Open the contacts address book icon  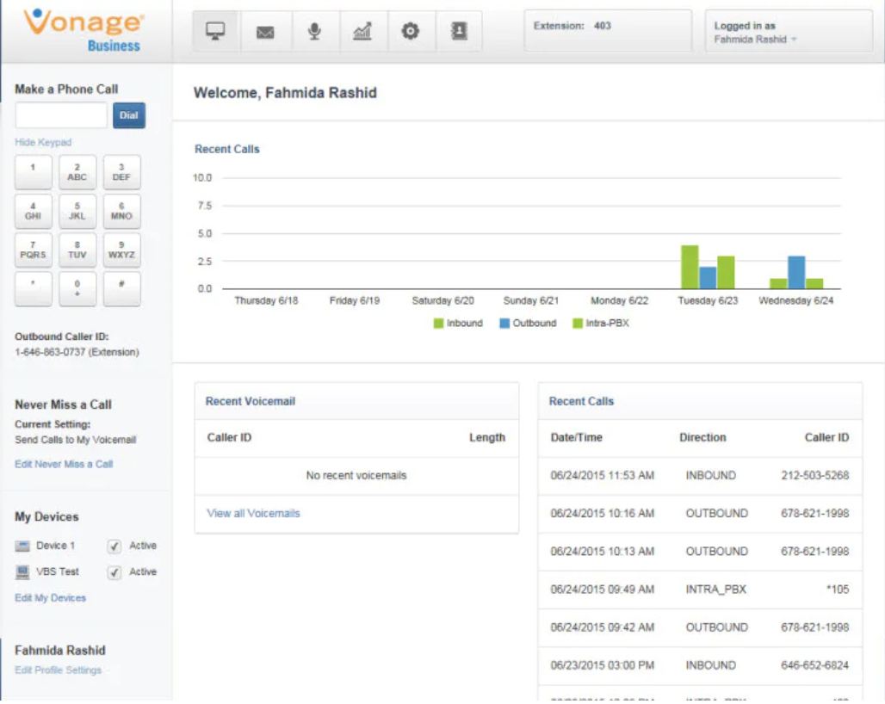[459, 31]
